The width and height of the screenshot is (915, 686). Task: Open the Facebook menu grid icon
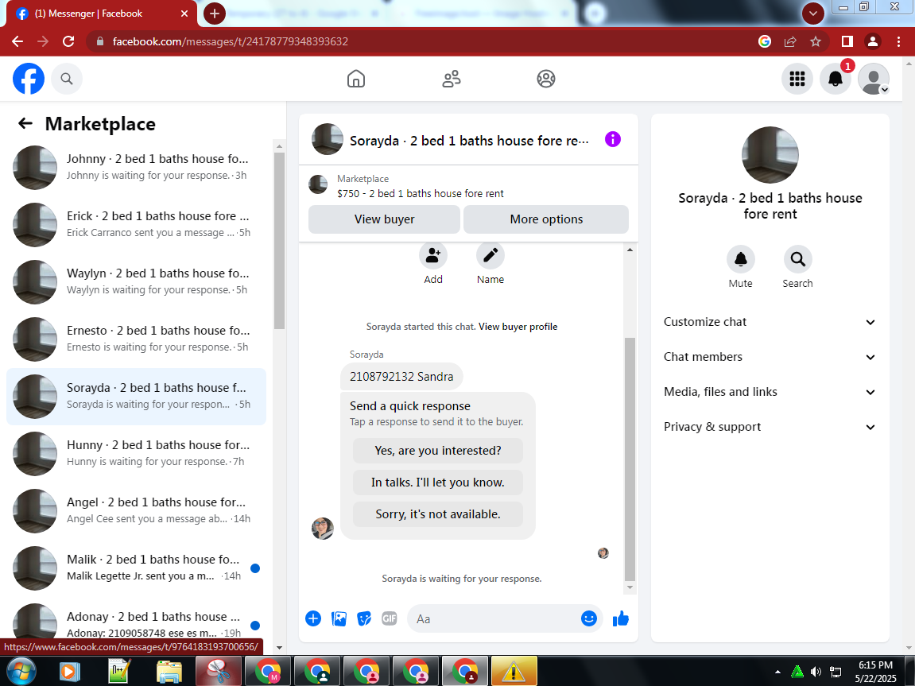click(797, 79)
